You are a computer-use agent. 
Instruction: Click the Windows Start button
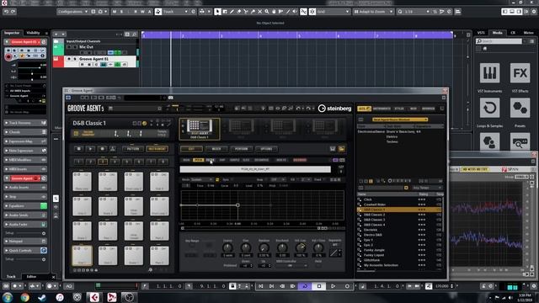pyautogui.click(x=8, y=297)
